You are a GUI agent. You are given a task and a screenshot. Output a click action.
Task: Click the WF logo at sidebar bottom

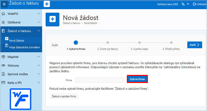(21, 99)
